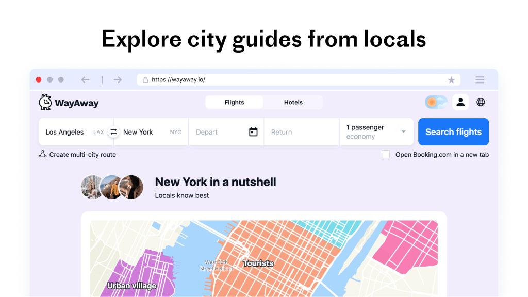Go back with browser back arrow
This screenshot has height=297, width=528.
coord(86,80)
